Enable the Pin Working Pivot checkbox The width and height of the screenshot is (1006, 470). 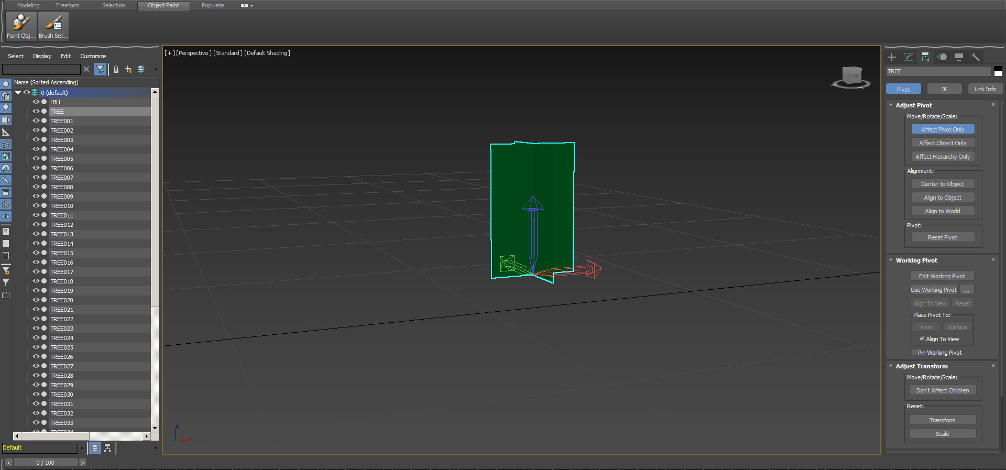pos(914,353)
